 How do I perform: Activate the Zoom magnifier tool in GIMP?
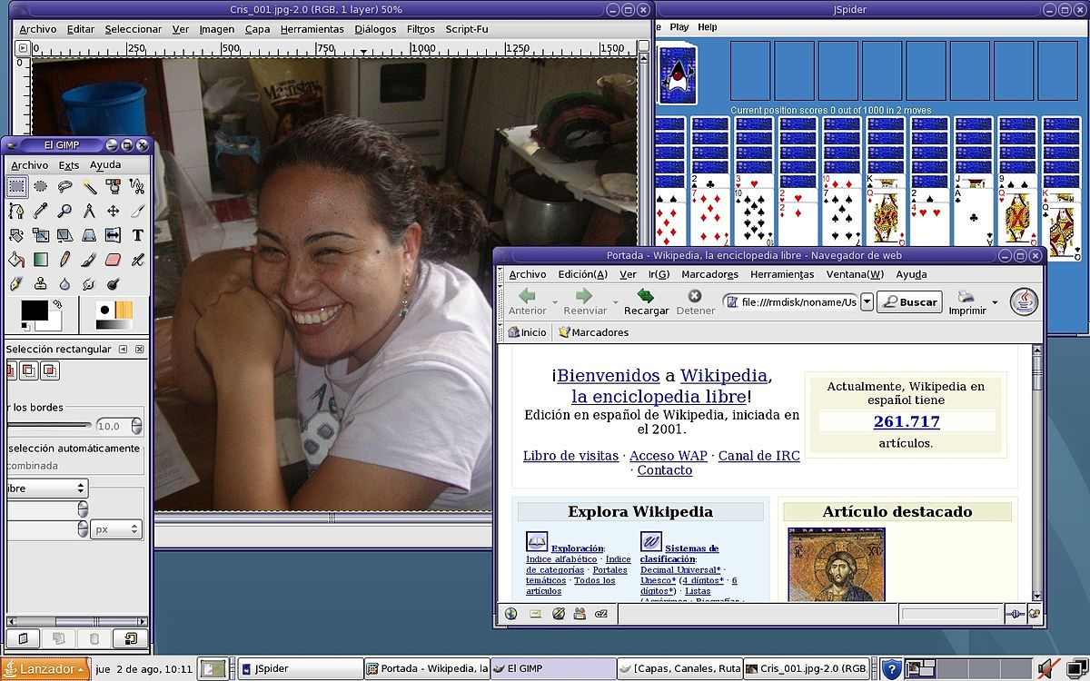tap(65, 212)
